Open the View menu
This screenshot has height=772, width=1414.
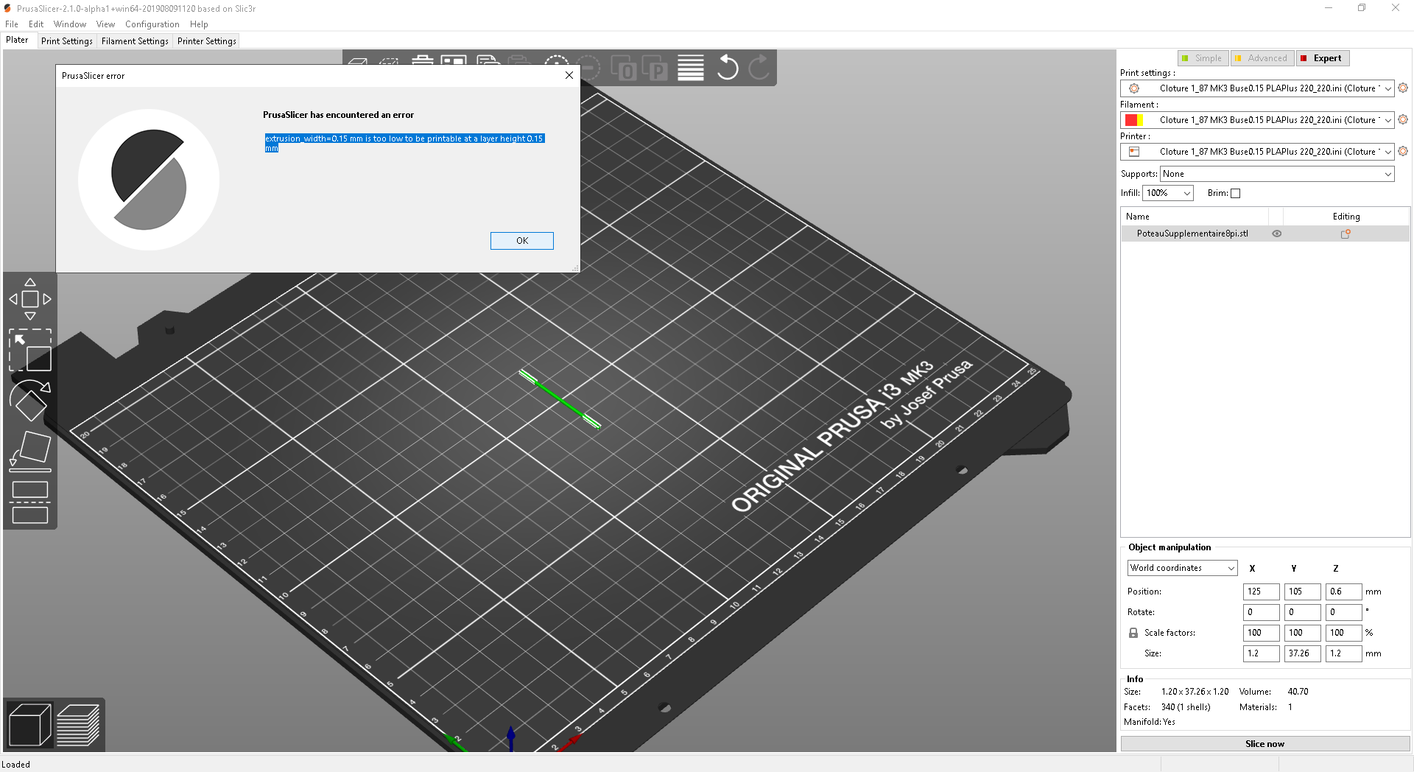coord(105,24)
